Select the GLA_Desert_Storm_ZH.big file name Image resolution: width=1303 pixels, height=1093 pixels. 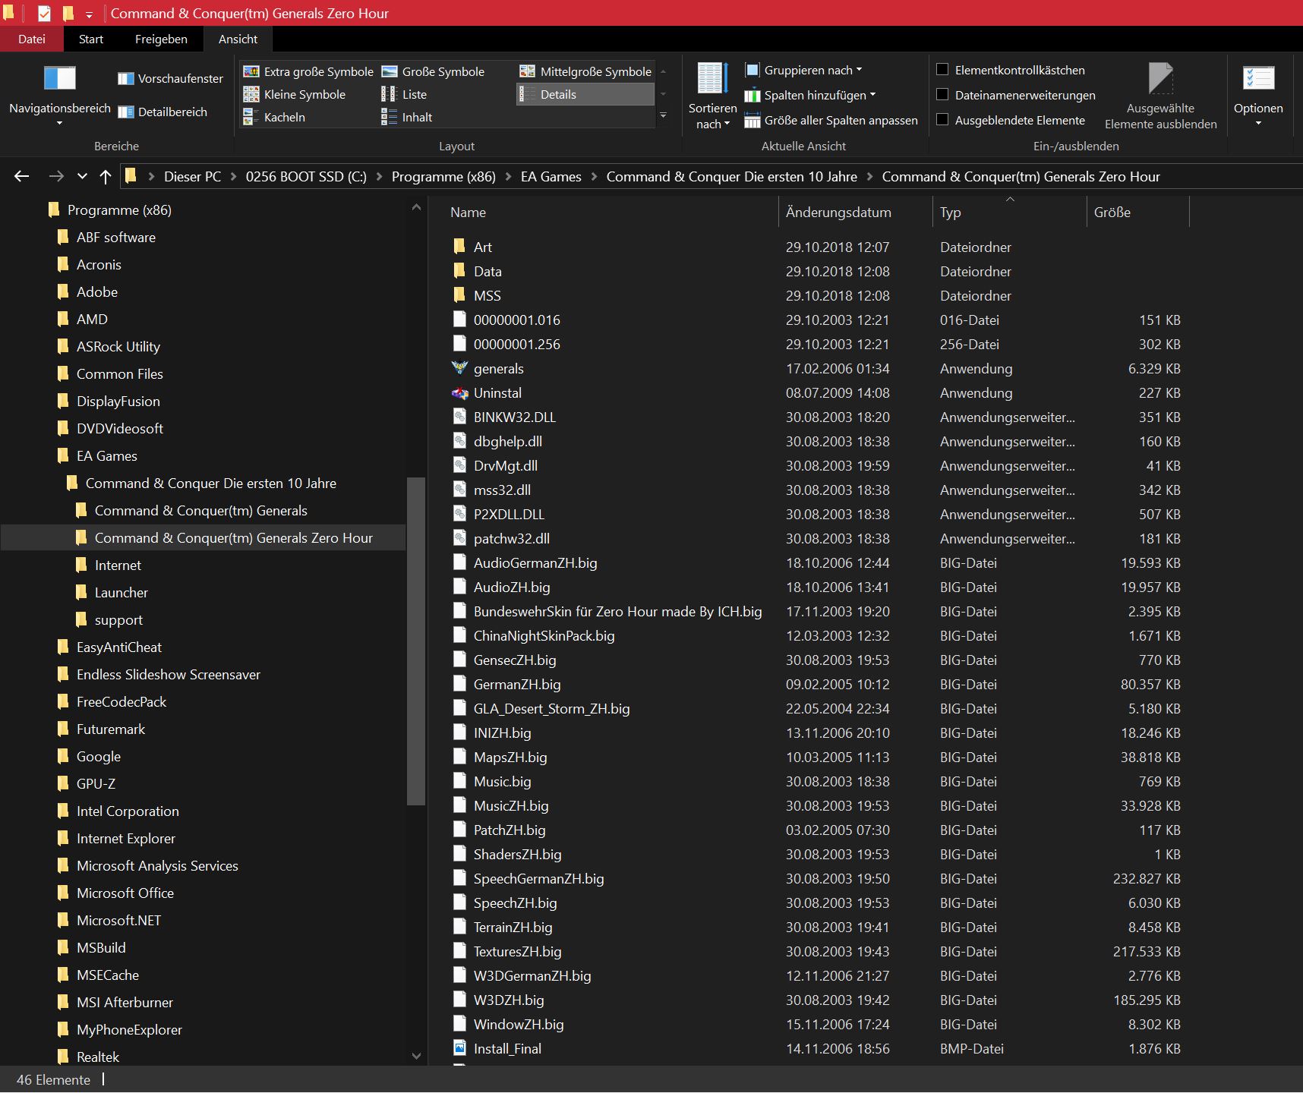[551, 708]
